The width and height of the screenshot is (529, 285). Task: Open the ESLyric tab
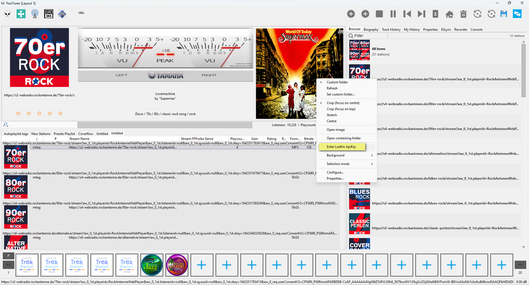[446, 29]
